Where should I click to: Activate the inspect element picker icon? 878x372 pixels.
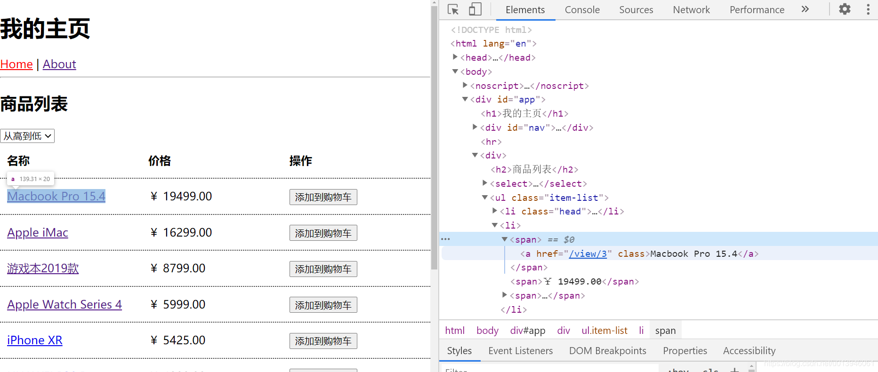point(453,9)
